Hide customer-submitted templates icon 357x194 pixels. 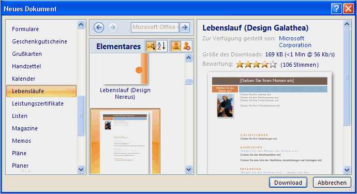[x=187, y=46]
